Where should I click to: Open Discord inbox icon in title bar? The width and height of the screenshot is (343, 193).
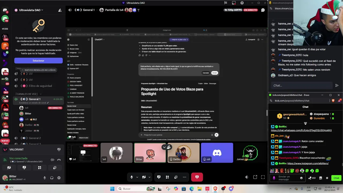234,3
